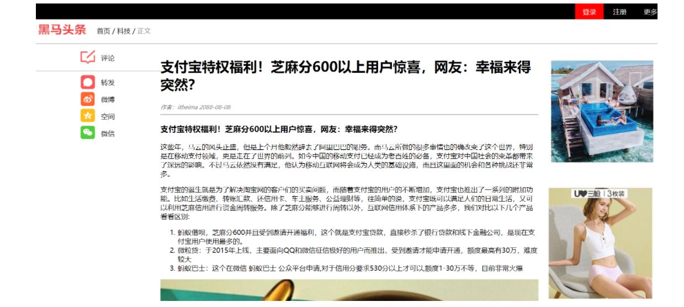Click the overwater villa pool ad image
684x307 pixels.
coord(602,111)
